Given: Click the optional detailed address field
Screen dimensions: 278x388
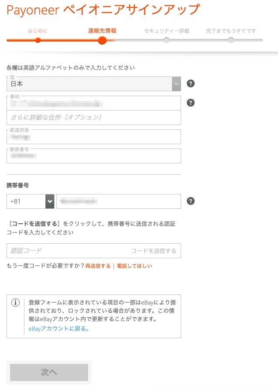Looking at the screenshot, I should tap(93, 118).
